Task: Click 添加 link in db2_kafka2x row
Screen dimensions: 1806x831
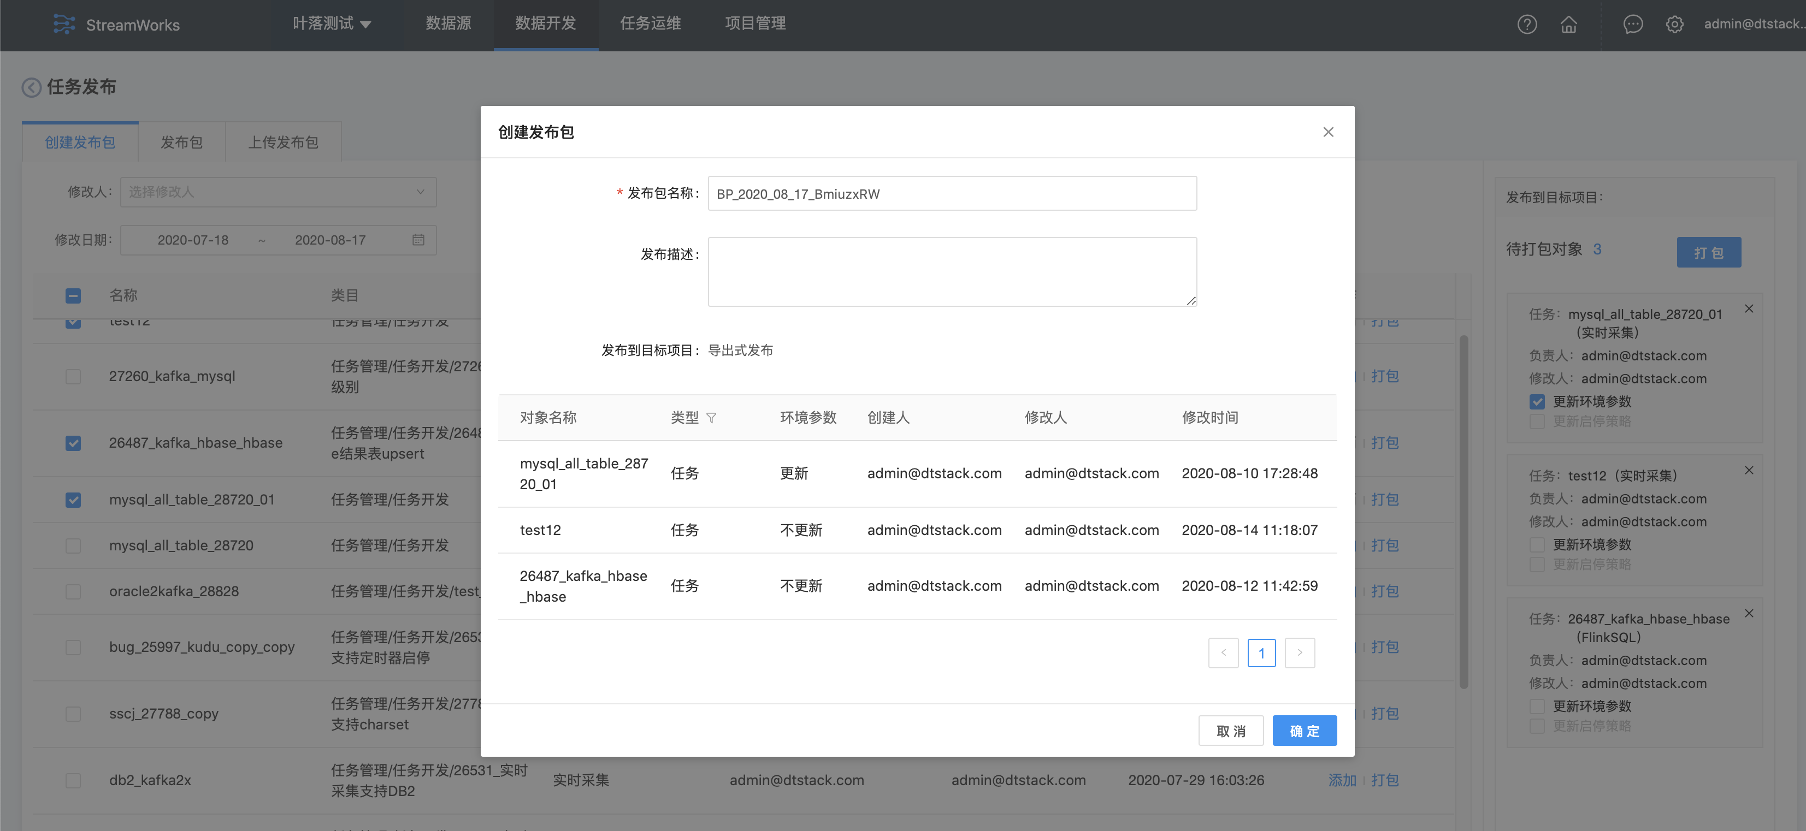Action: pos(1342,780)
